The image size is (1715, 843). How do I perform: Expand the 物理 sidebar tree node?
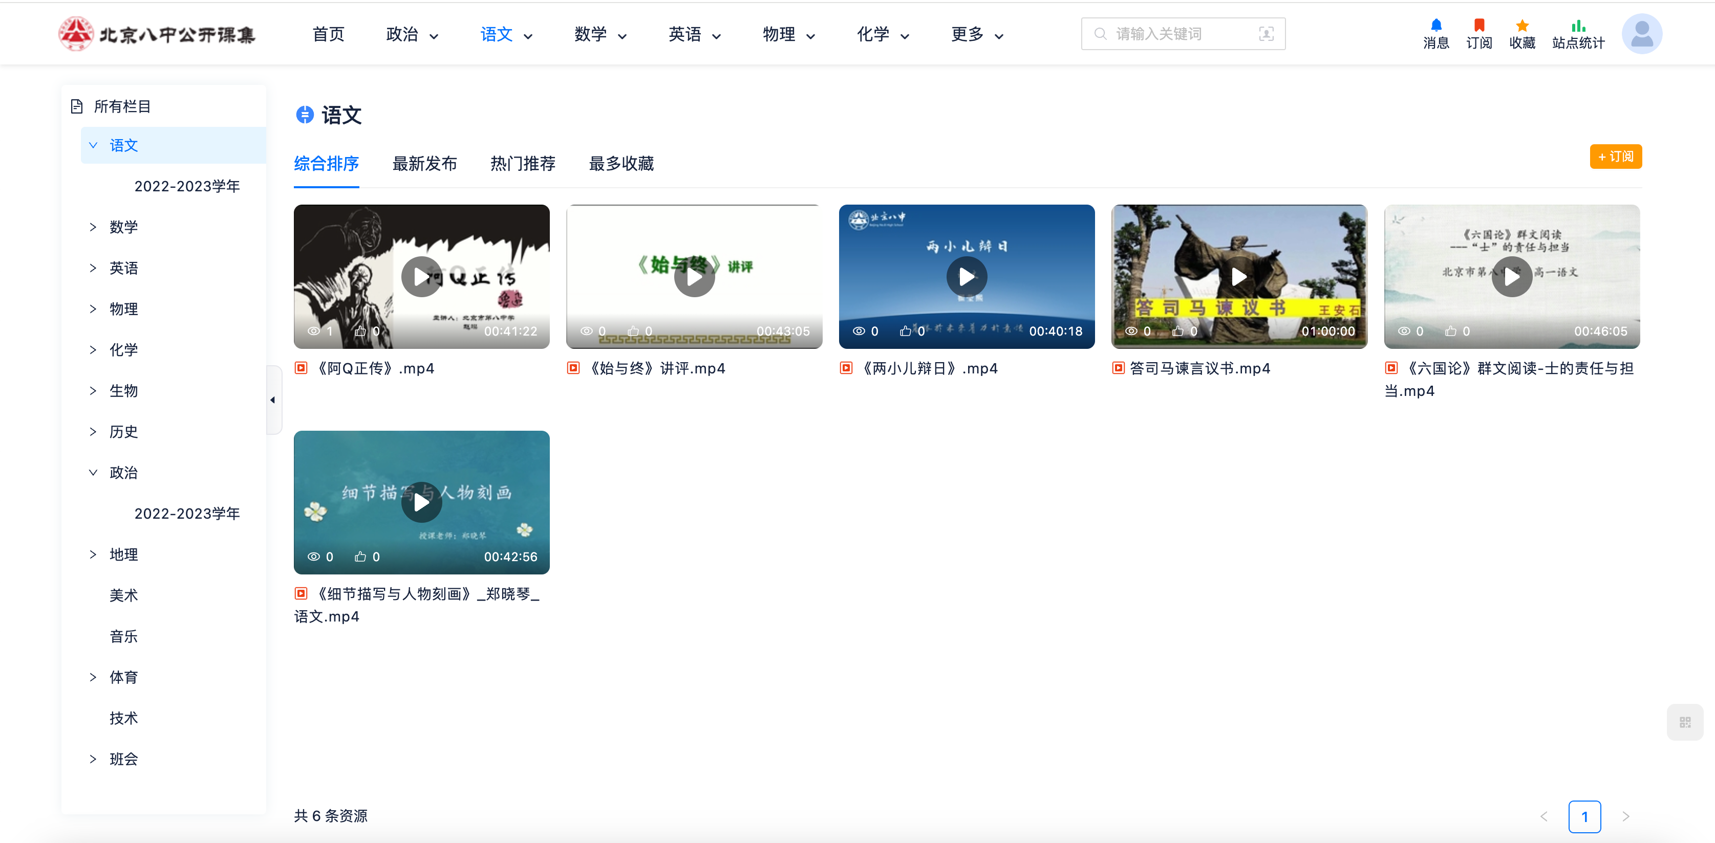point(93,309)
